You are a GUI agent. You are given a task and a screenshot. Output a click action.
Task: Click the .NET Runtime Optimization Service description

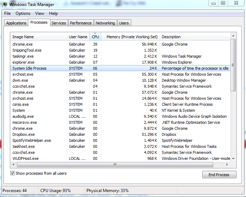[x=191, y=122]
